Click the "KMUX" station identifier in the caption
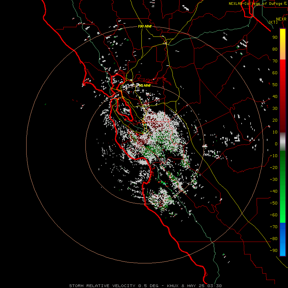Screen dimensions: 288x288 [x=173, y=286]
